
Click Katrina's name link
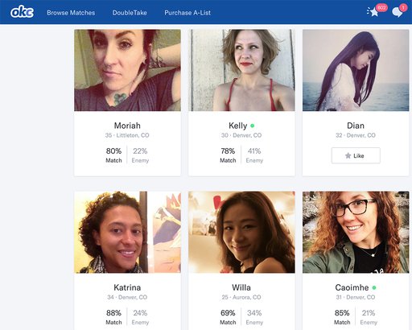tap(127, 287)
